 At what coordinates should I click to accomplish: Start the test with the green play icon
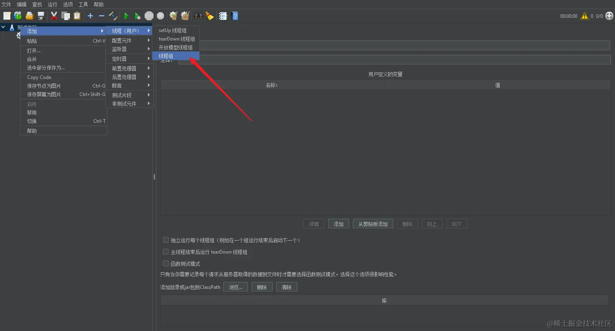tap(126, 16)
